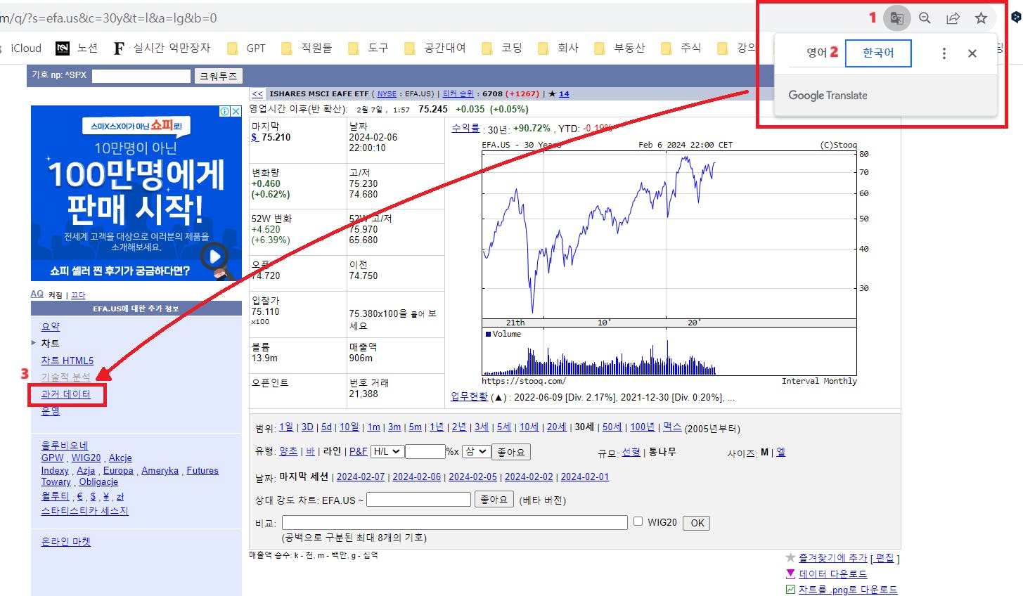Click the stock price chart image
This screenshot has height=596, width=1023.
pos(669,264)
